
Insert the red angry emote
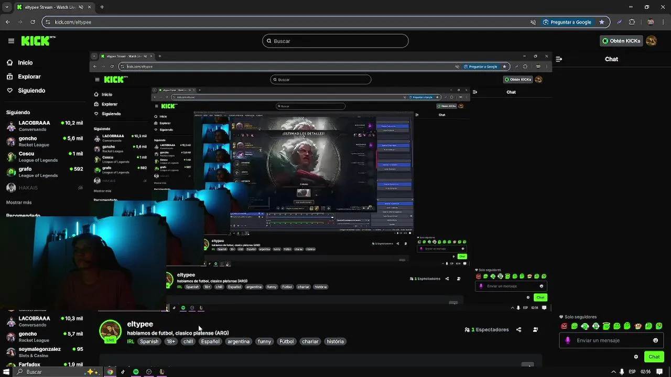tap(564, 326)
